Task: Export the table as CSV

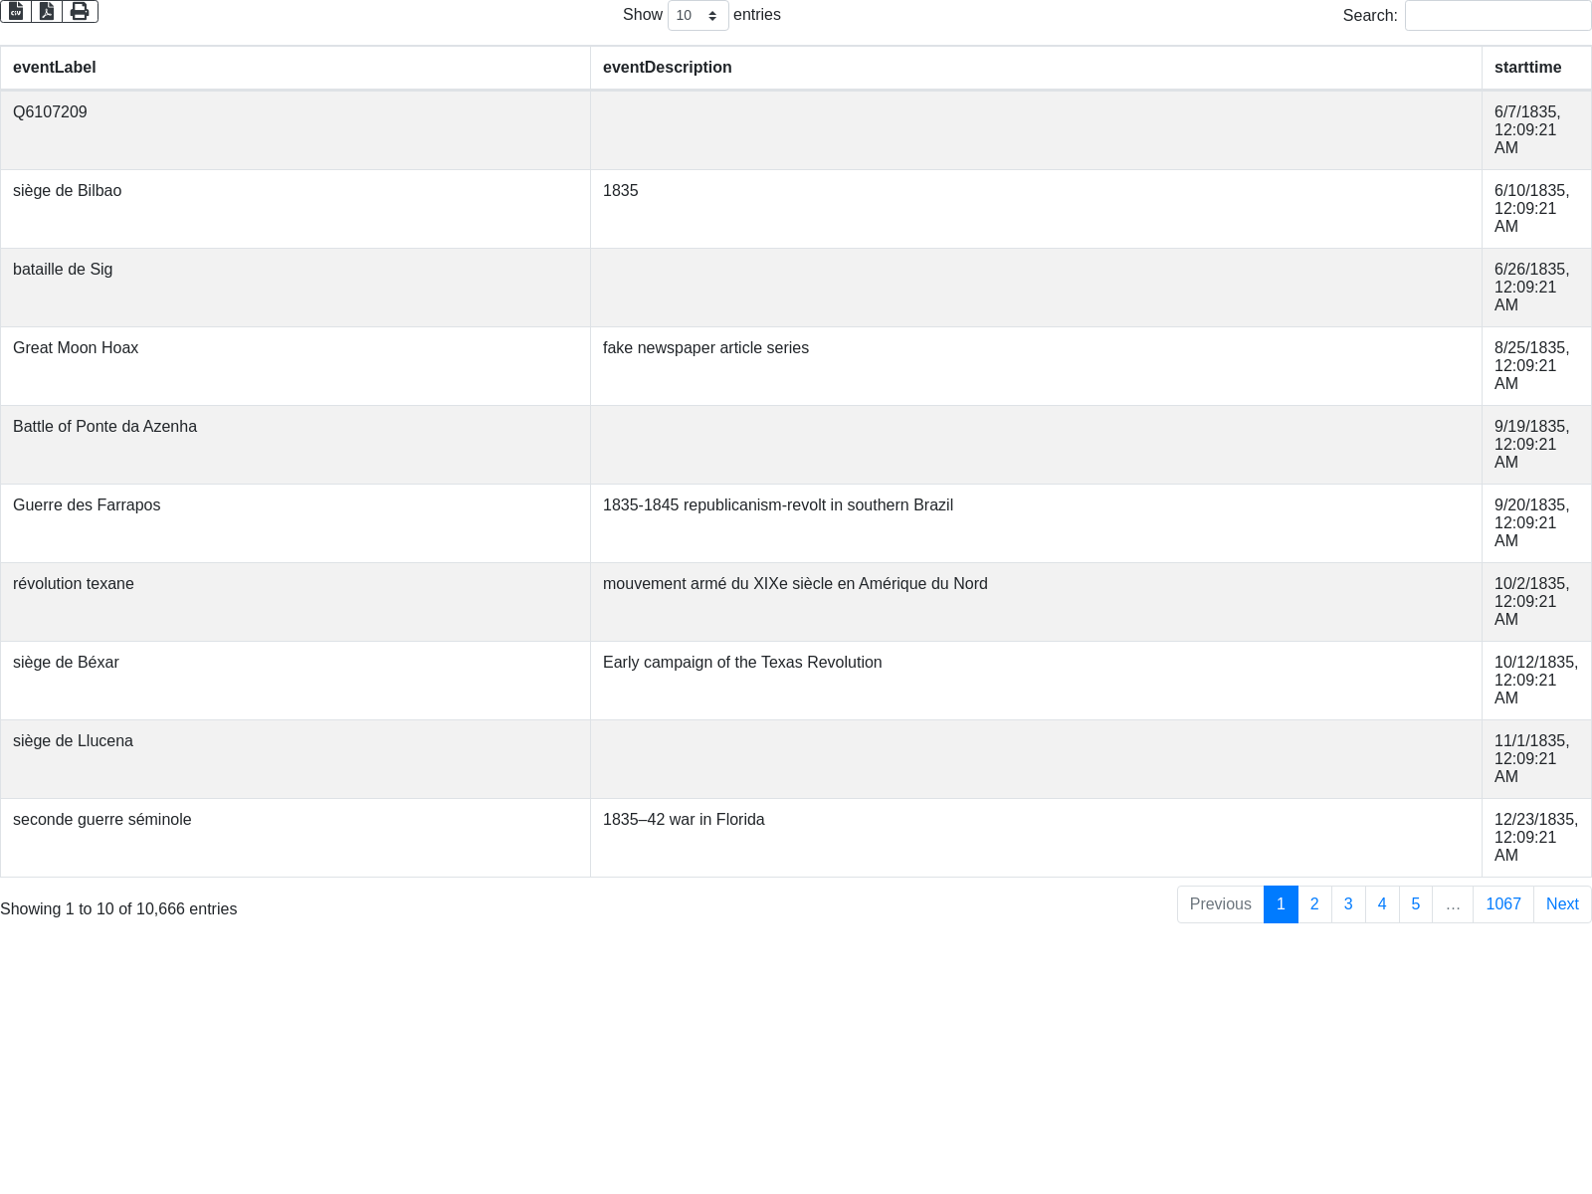Action: pyautogui.click(x=16, y=11)
